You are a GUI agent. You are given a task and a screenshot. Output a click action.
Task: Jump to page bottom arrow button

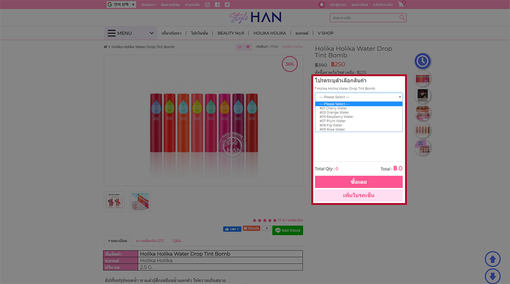coord(492,276)
